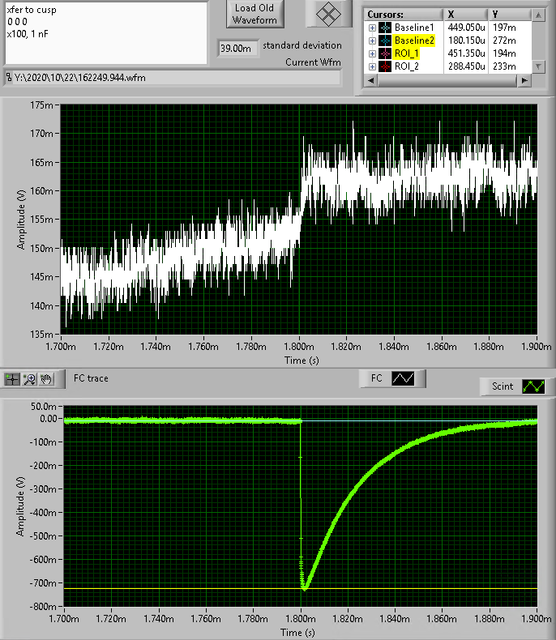Viewport: 556px width, 640px height.
Task: Click the ROI_1 cursor glyph icon
Action: tap(385, 53)
